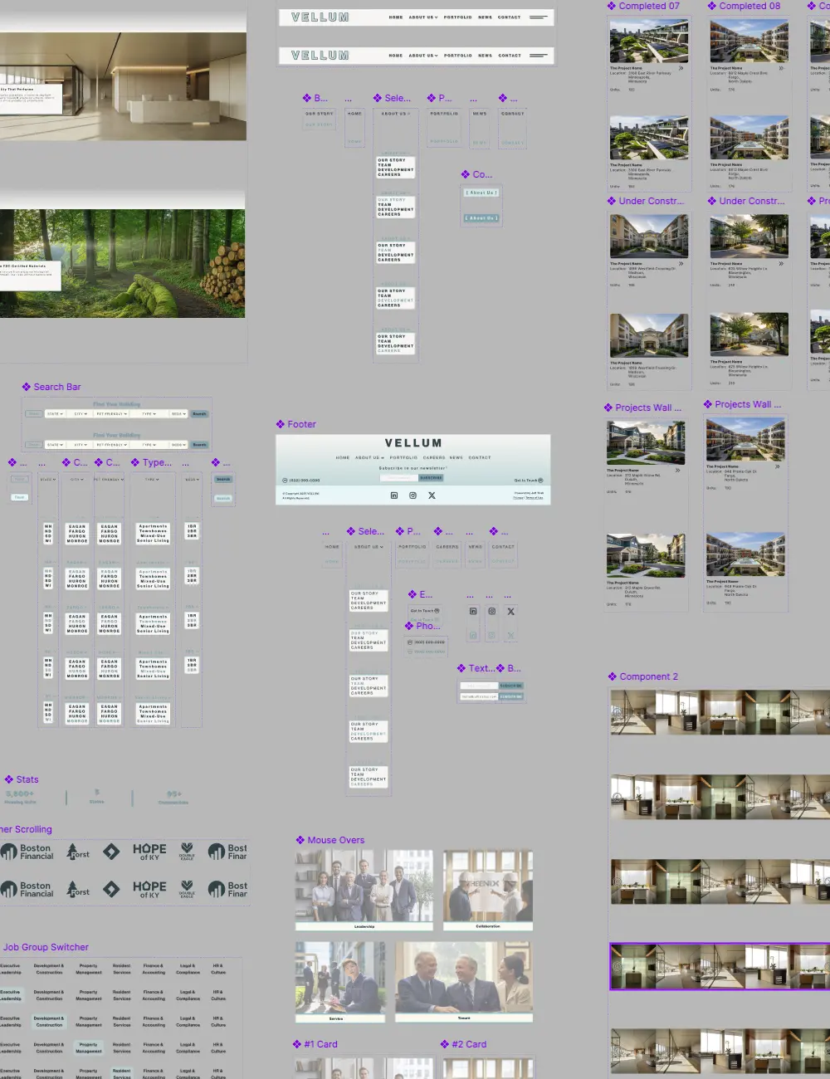Click the diamond icon beside the Footer label
830x1079 pixels.
(281, 424)
